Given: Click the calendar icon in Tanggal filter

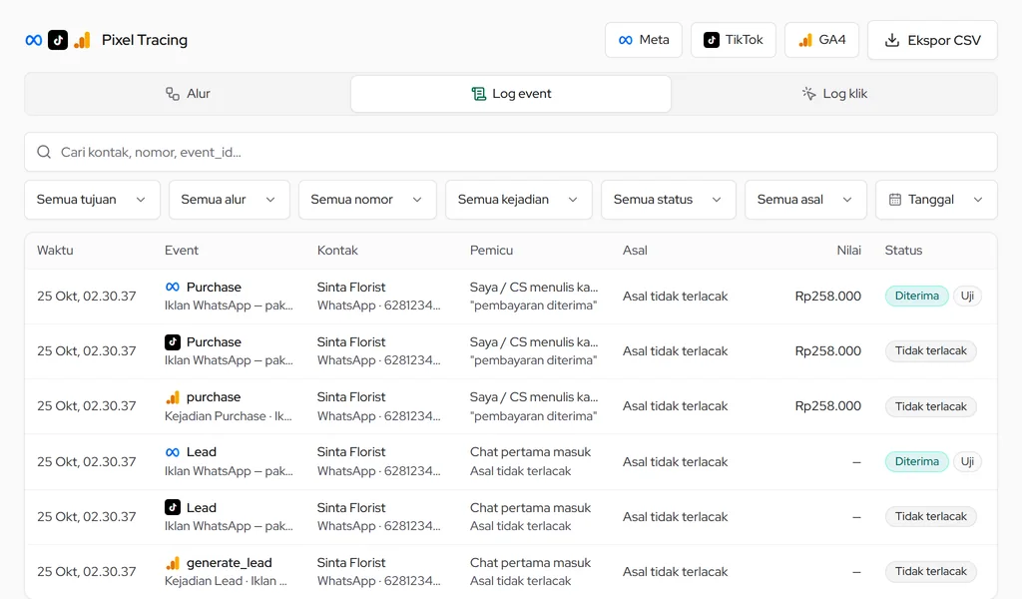Looking at the screenshot, I should coord(895,200).
